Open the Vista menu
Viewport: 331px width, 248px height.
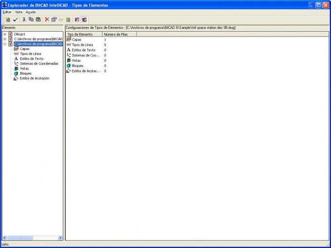18,12
